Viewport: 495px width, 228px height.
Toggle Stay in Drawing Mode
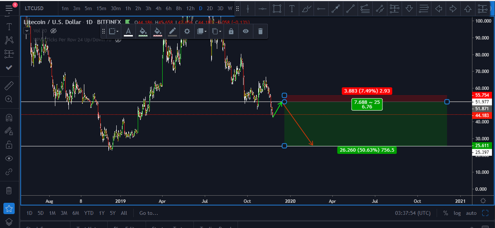click(9, 131)
